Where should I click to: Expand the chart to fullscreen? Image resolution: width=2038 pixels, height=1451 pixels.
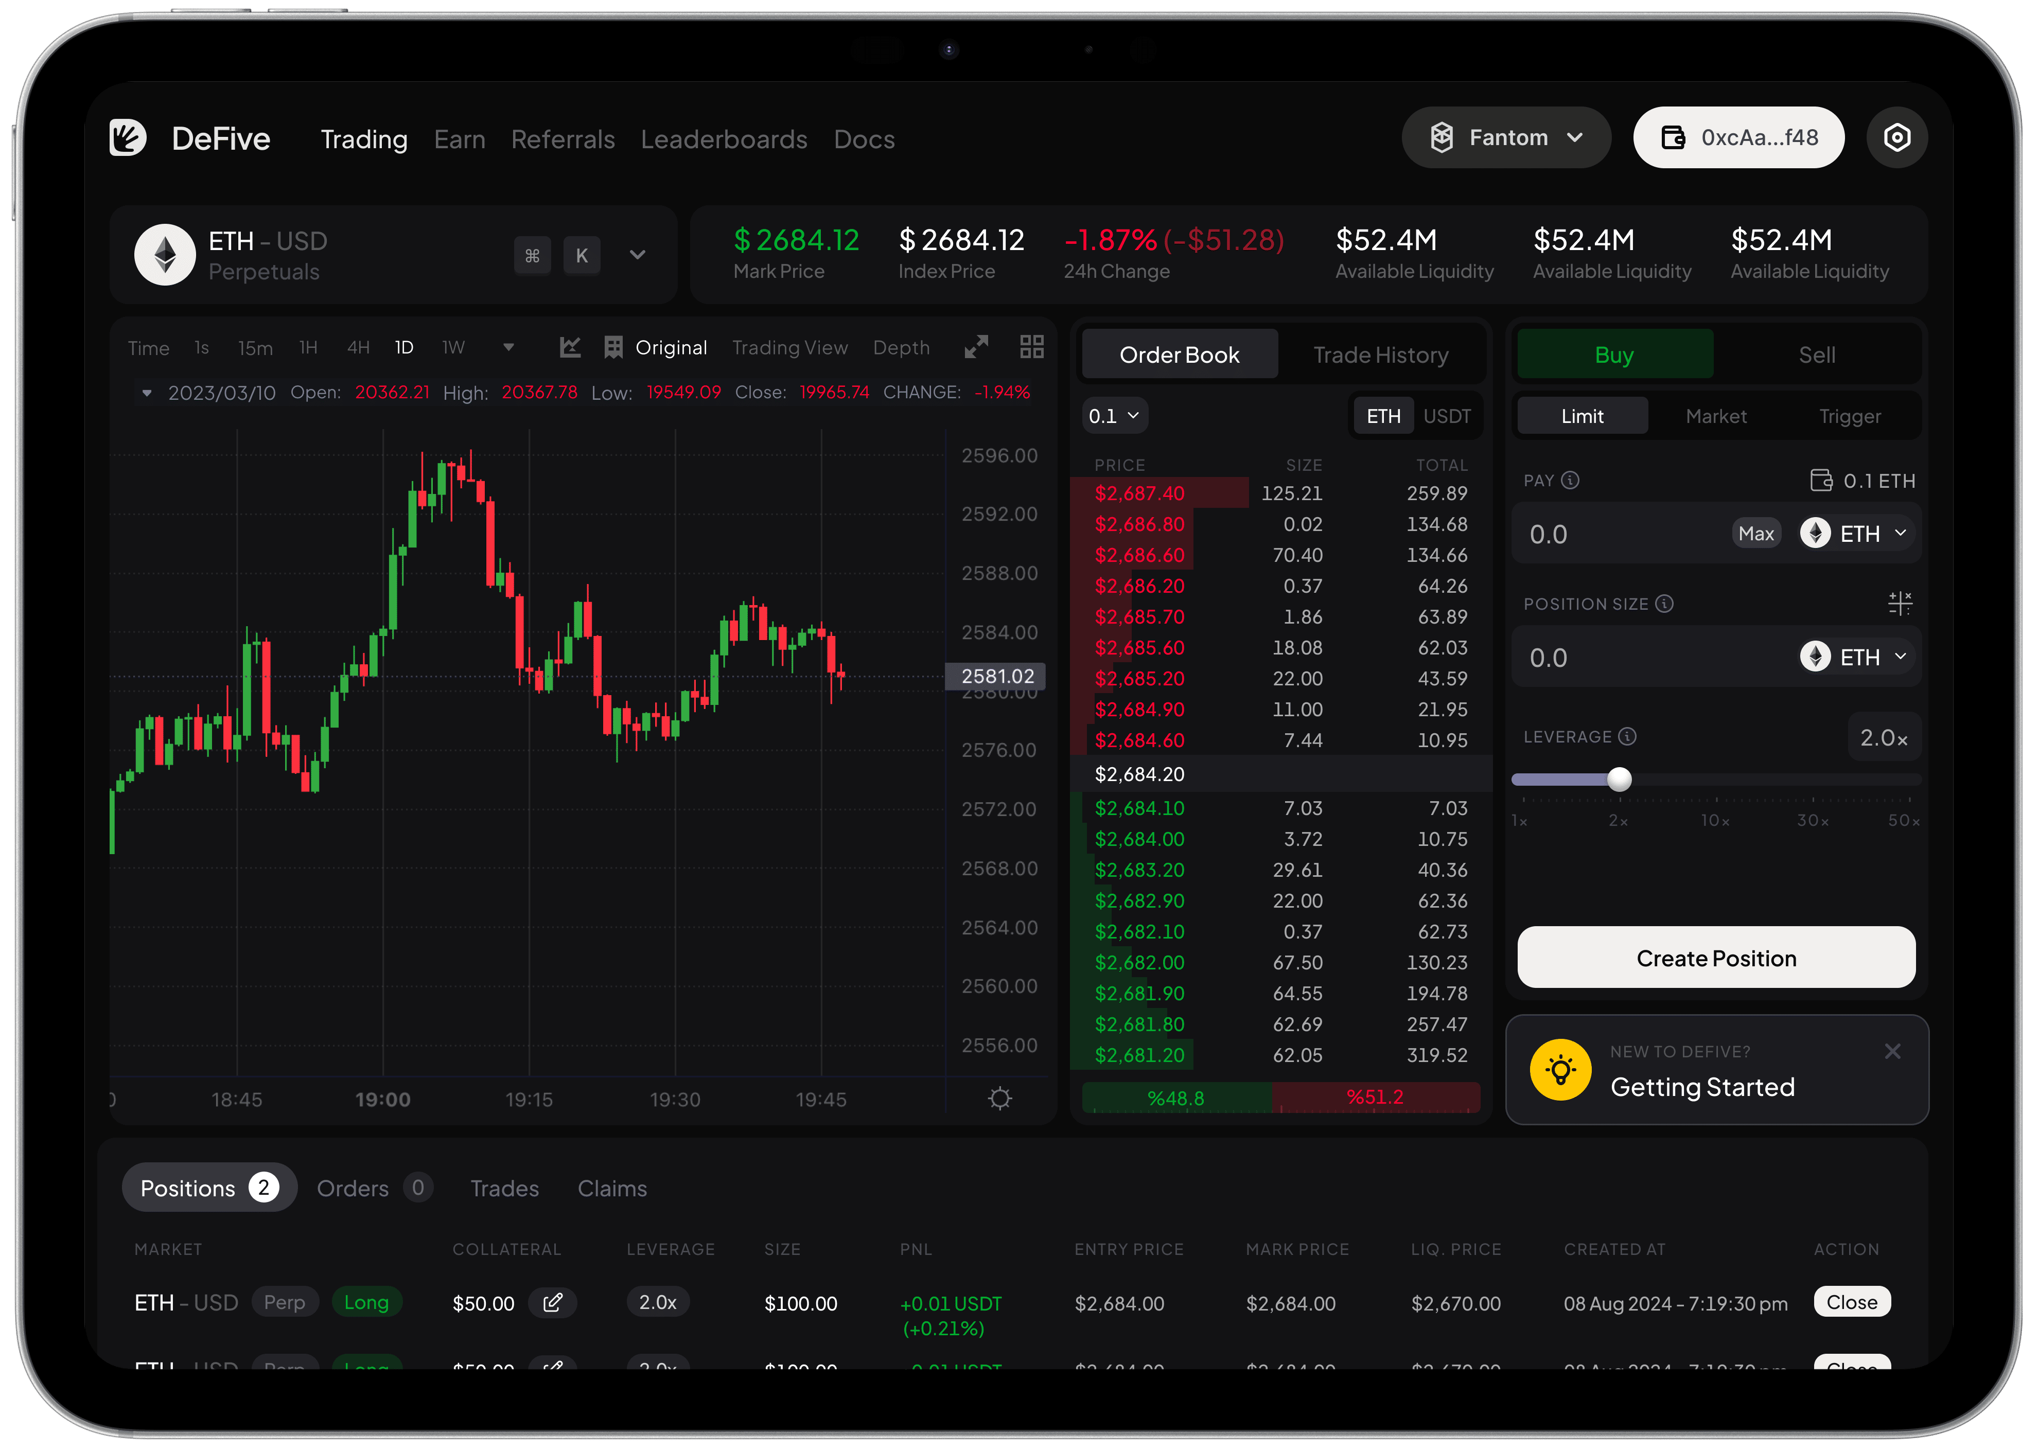click(977, 347)
